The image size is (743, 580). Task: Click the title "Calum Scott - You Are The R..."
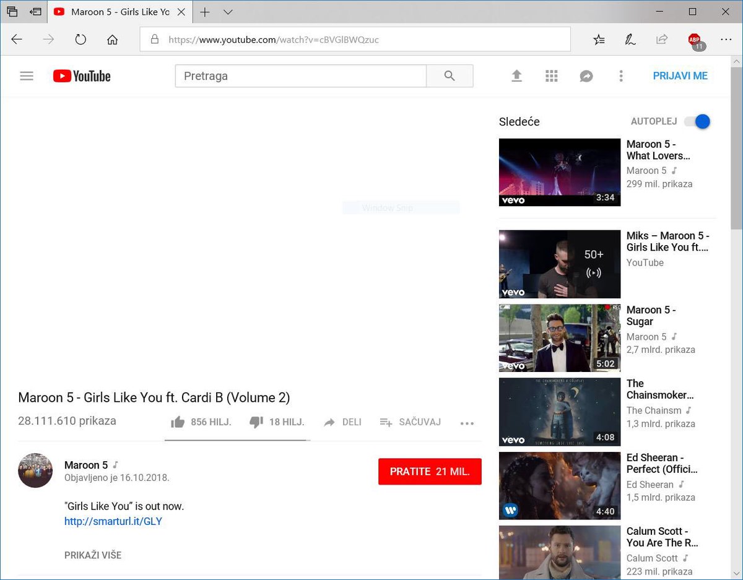point(663,537)
